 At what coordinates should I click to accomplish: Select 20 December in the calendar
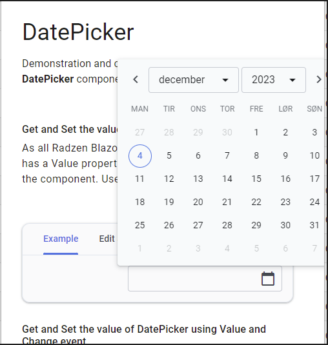point(198,202)
